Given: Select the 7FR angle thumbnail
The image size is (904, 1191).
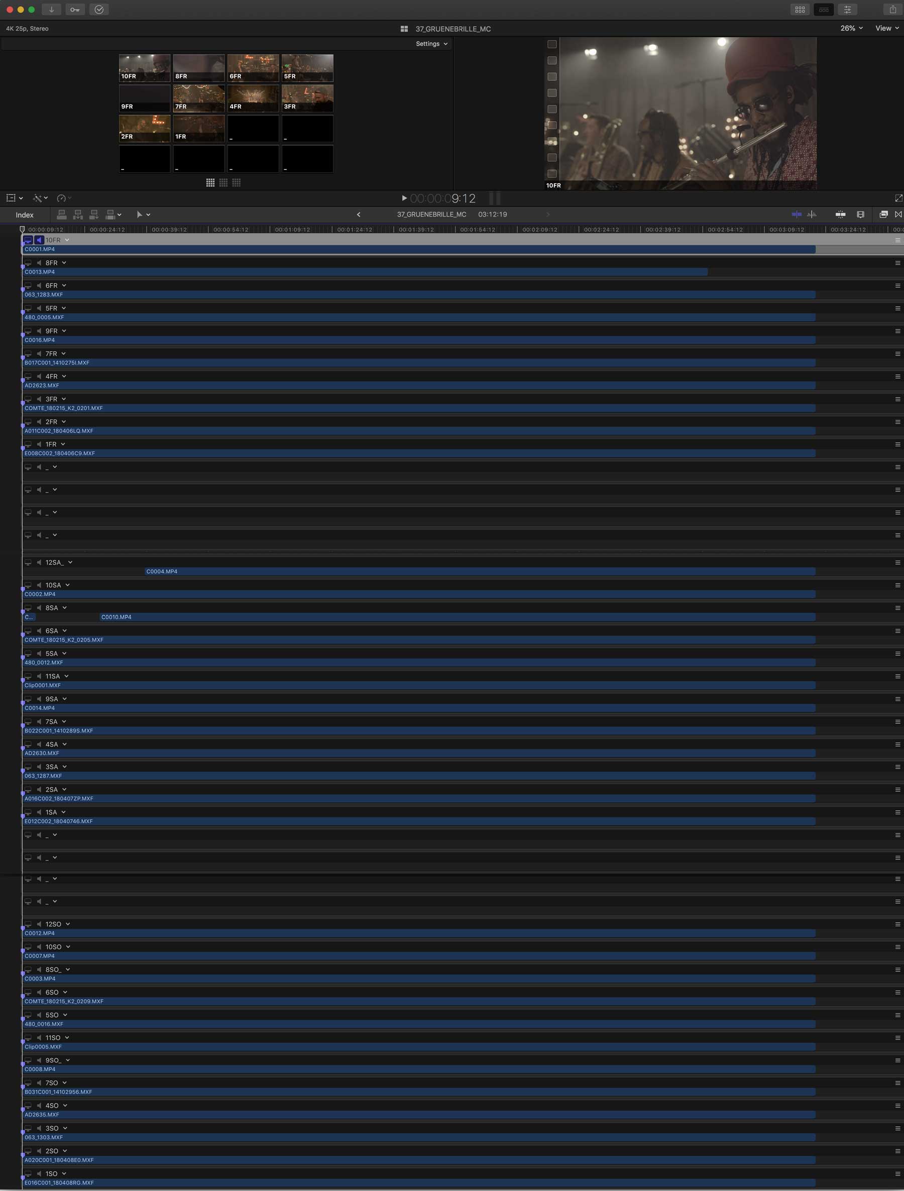Looking at the screenshot, I should pyautogui.click(x=199, y=98).
